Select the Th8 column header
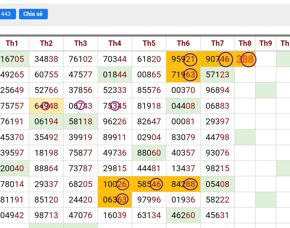 click(245, 43)
